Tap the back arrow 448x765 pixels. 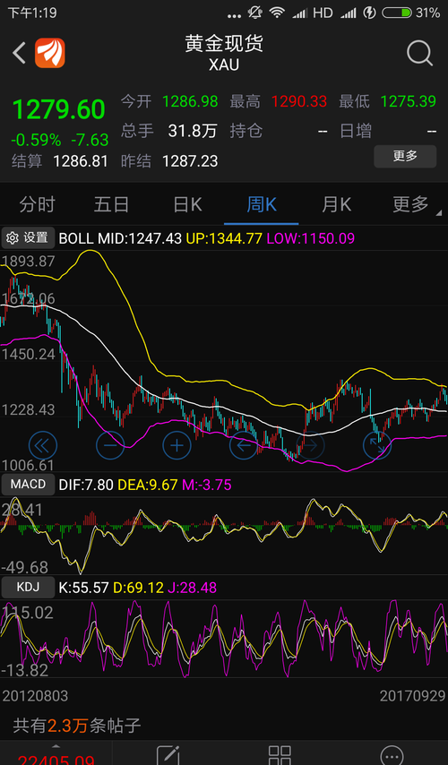(19, 53)
